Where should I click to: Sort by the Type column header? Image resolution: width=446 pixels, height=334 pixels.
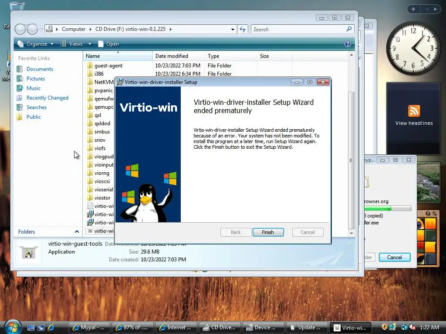(x=231, y=56)
